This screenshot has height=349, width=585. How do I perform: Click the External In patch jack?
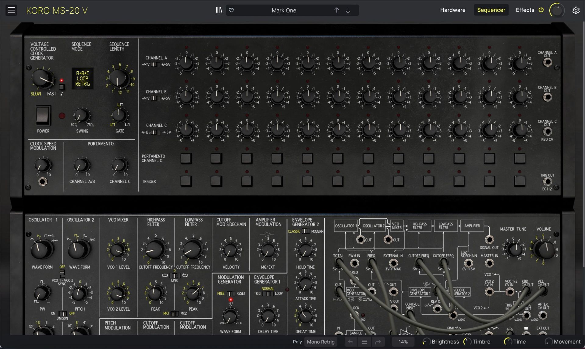[393, 263]
